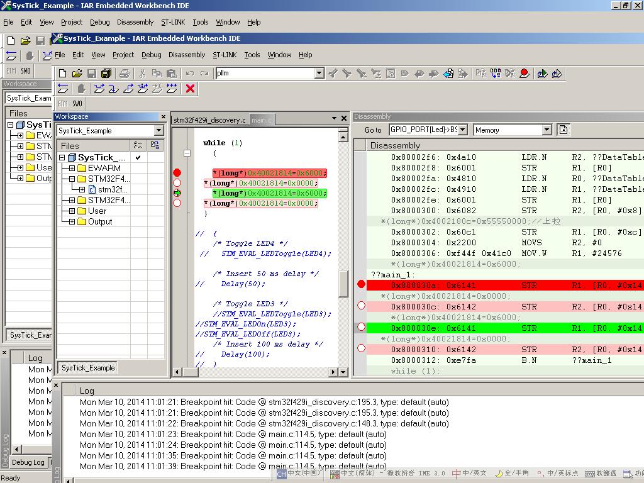Close the Workspace panel

(163, 116)
